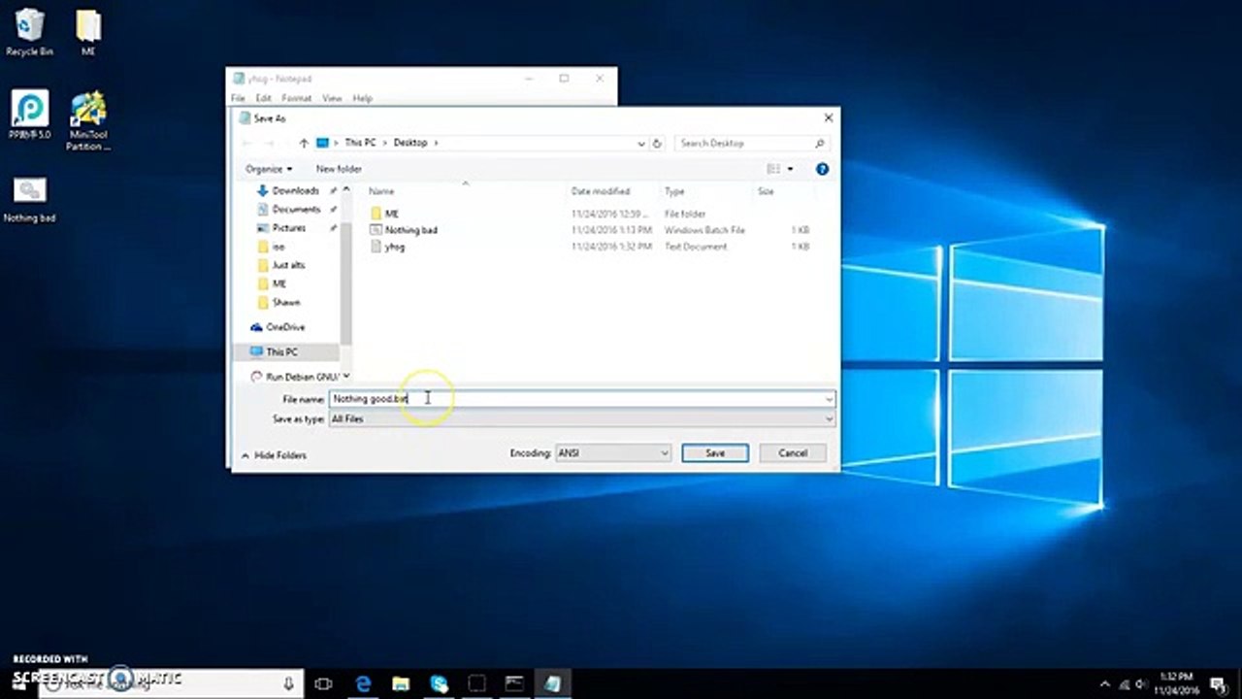Launch Microsoft Edge from the taskbar

click(363, 683)
